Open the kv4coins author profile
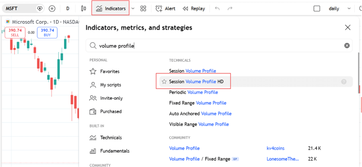The height and width of the screenshot is (167, 362). 275,148
